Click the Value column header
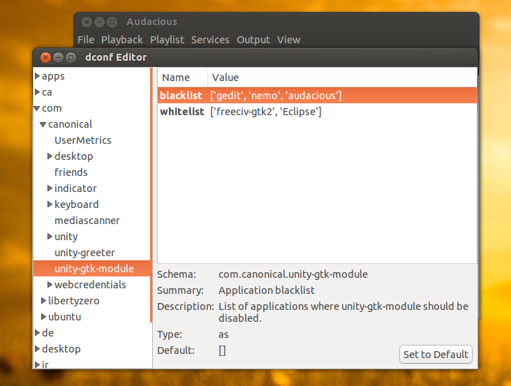The image size is (511, 386). click(225, 77)
